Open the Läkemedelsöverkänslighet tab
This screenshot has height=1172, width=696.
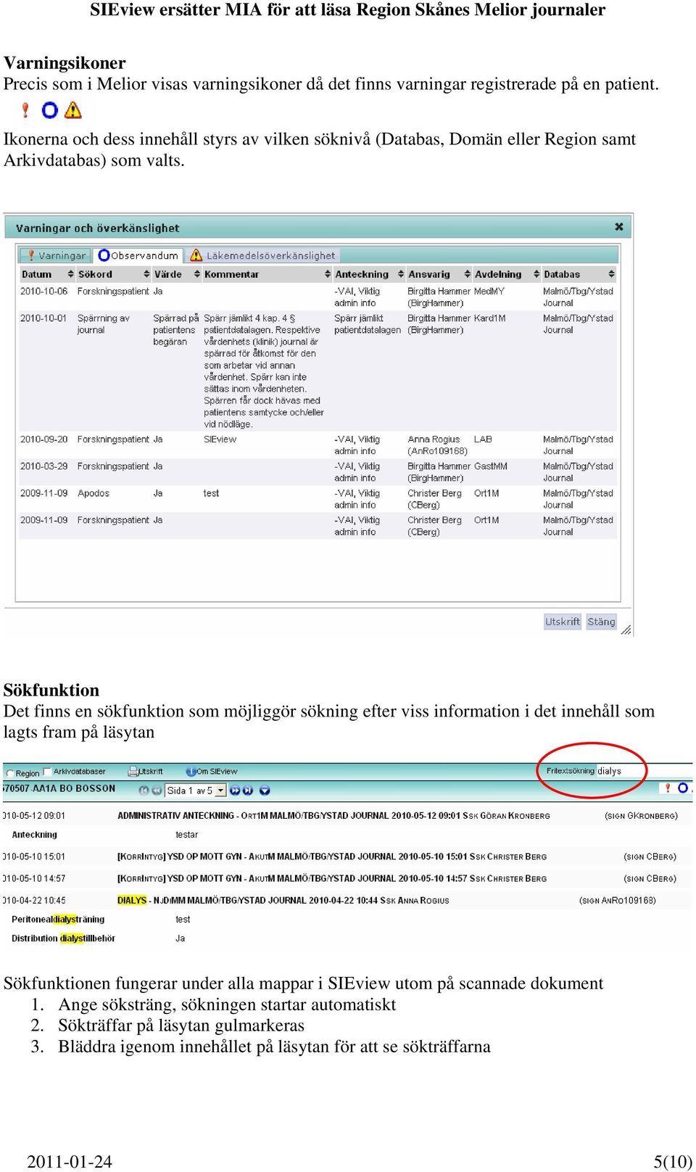tap(263, 255)
